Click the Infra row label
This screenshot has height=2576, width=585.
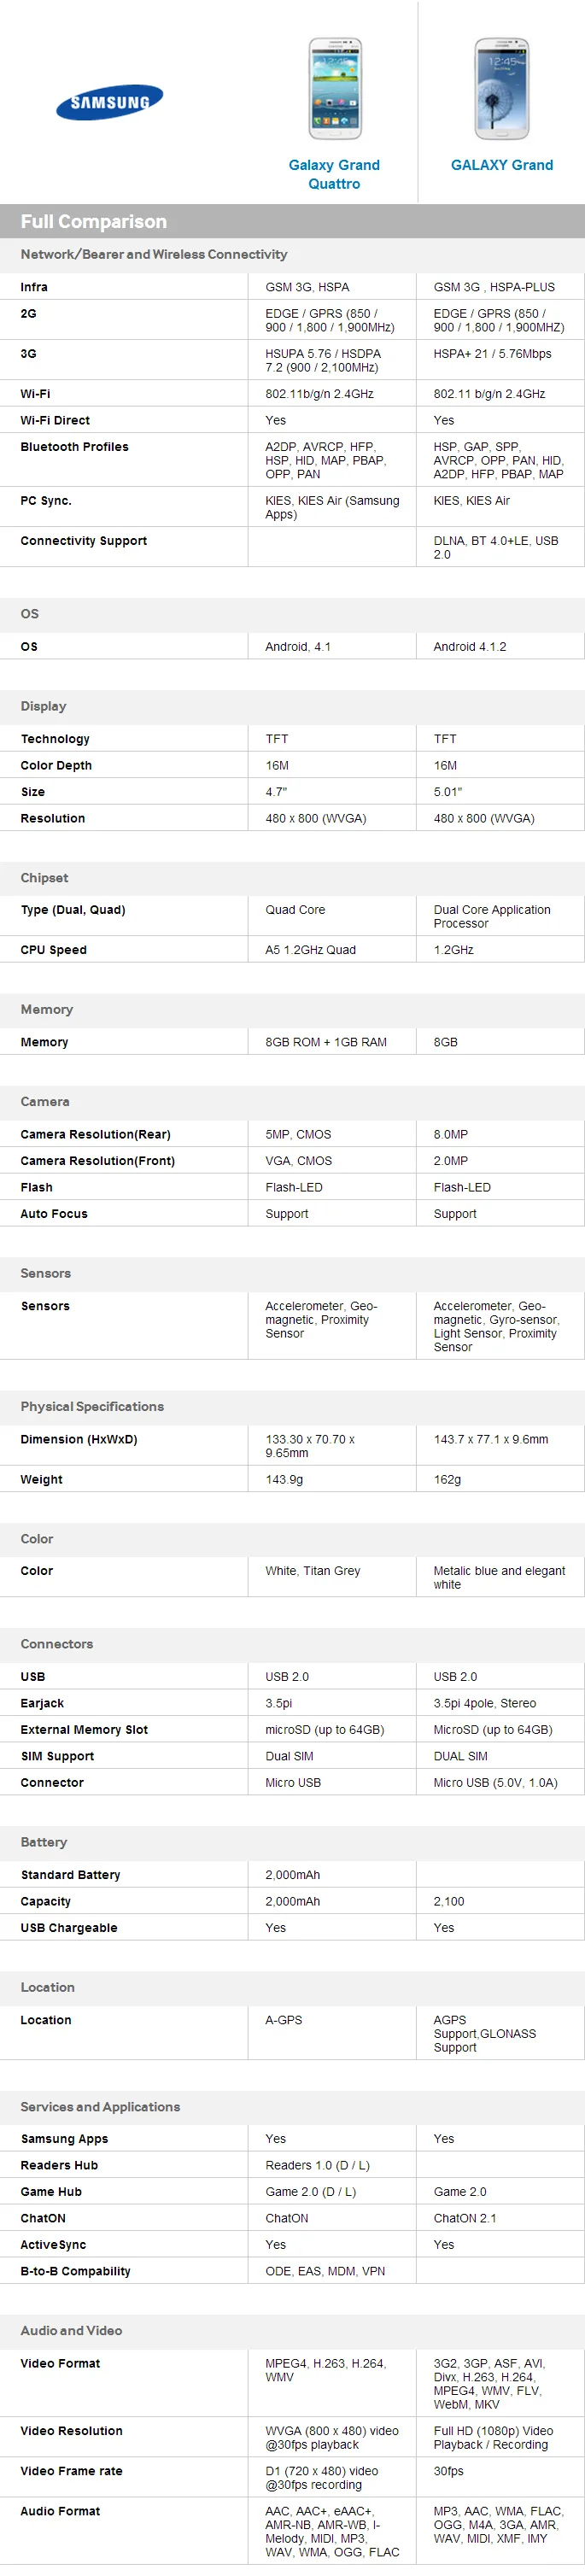(34, 287)
